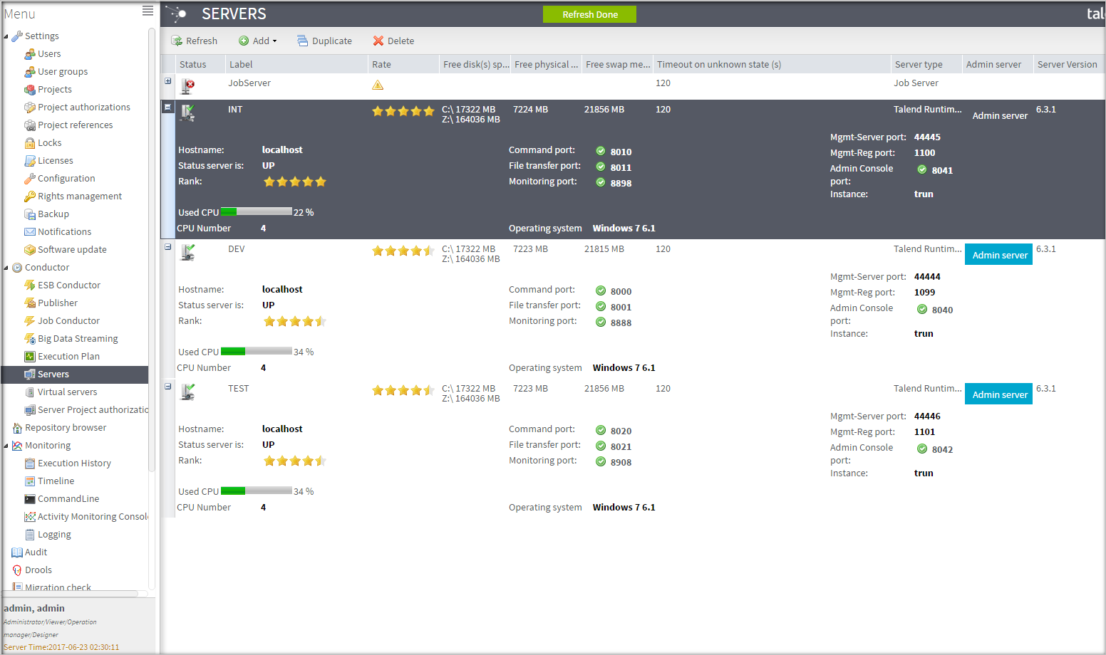
Task: Expand the JobServer row details
Action: (x=168, y=81)
